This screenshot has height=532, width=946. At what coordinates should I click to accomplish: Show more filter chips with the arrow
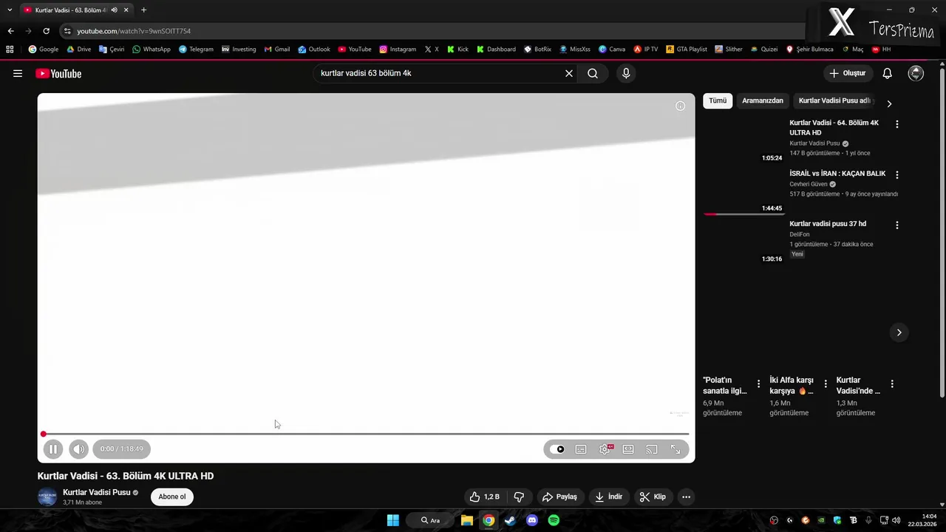(889, 103)
